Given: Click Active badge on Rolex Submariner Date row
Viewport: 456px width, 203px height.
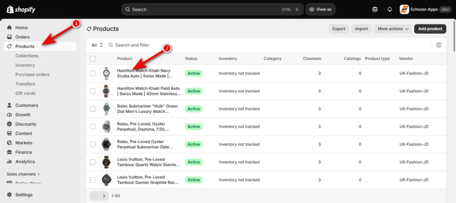Looking at the screenshot, I should [x=194, y=144].
